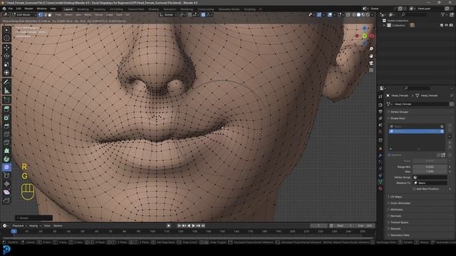This screenshot has height=256, width=456.
Task: Select the Move tool
Action: coord(6,48)
